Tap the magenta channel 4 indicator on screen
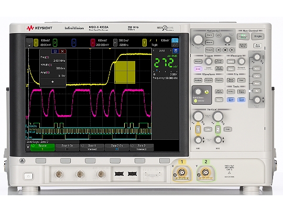 (x=93, y=43)
